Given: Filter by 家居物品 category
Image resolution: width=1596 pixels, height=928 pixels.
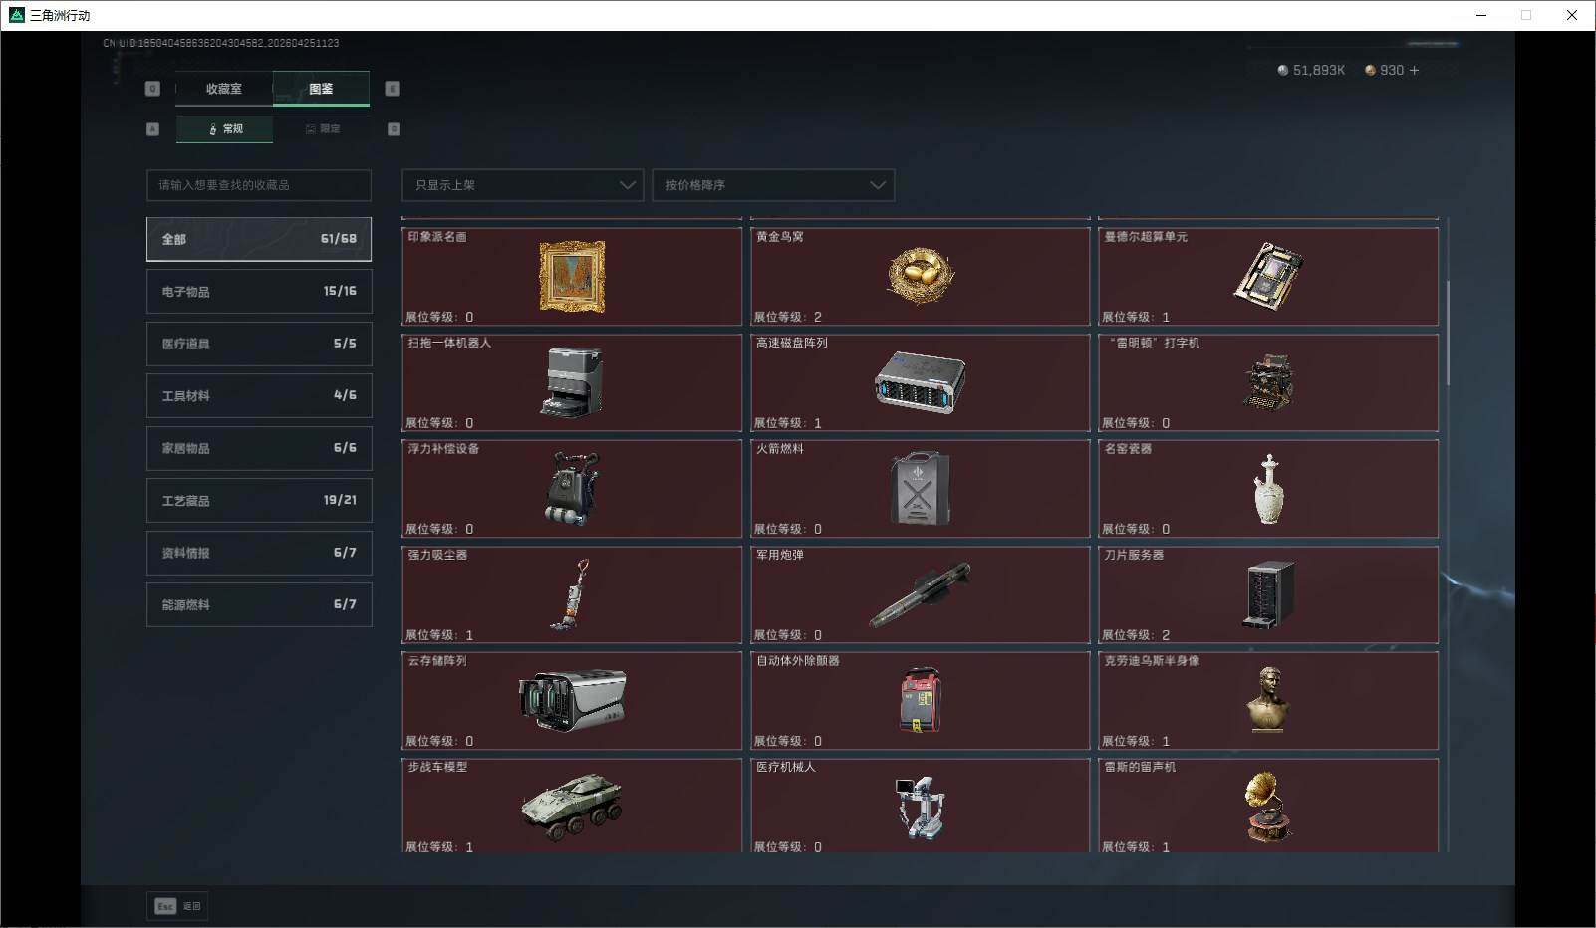Looking at the screenshot, I should [259, 448].
